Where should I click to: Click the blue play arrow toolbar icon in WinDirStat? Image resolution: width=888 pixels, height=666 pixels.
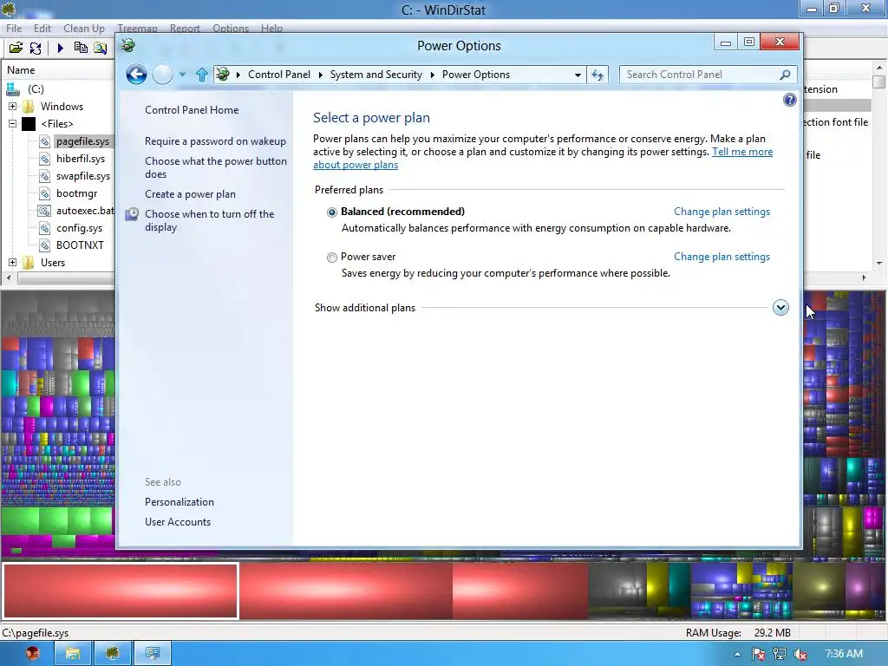point(61,49)
